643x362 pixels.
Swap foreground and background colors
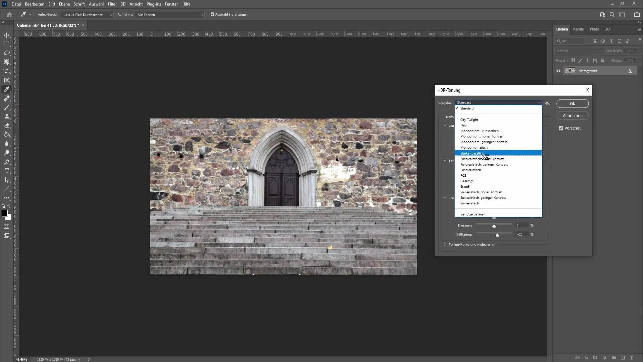[9, 206]
